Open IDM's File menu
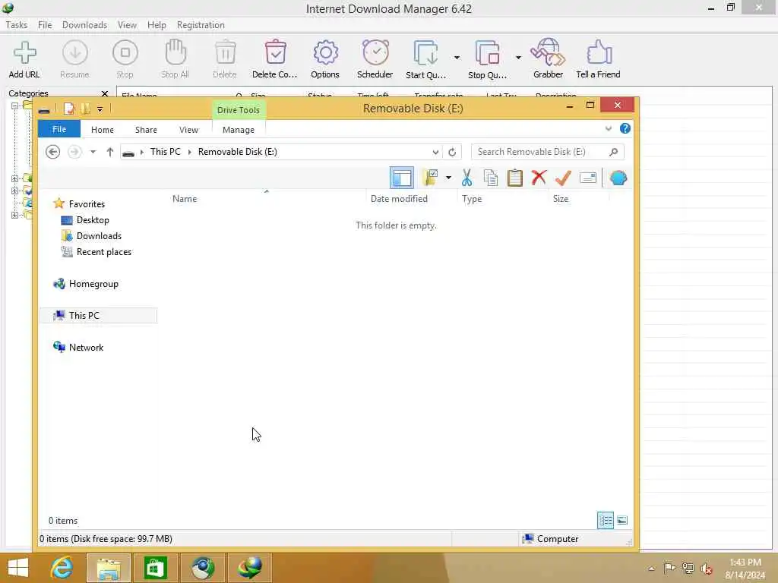The height and width of the screenshot is (583, 778). [45, 25]
